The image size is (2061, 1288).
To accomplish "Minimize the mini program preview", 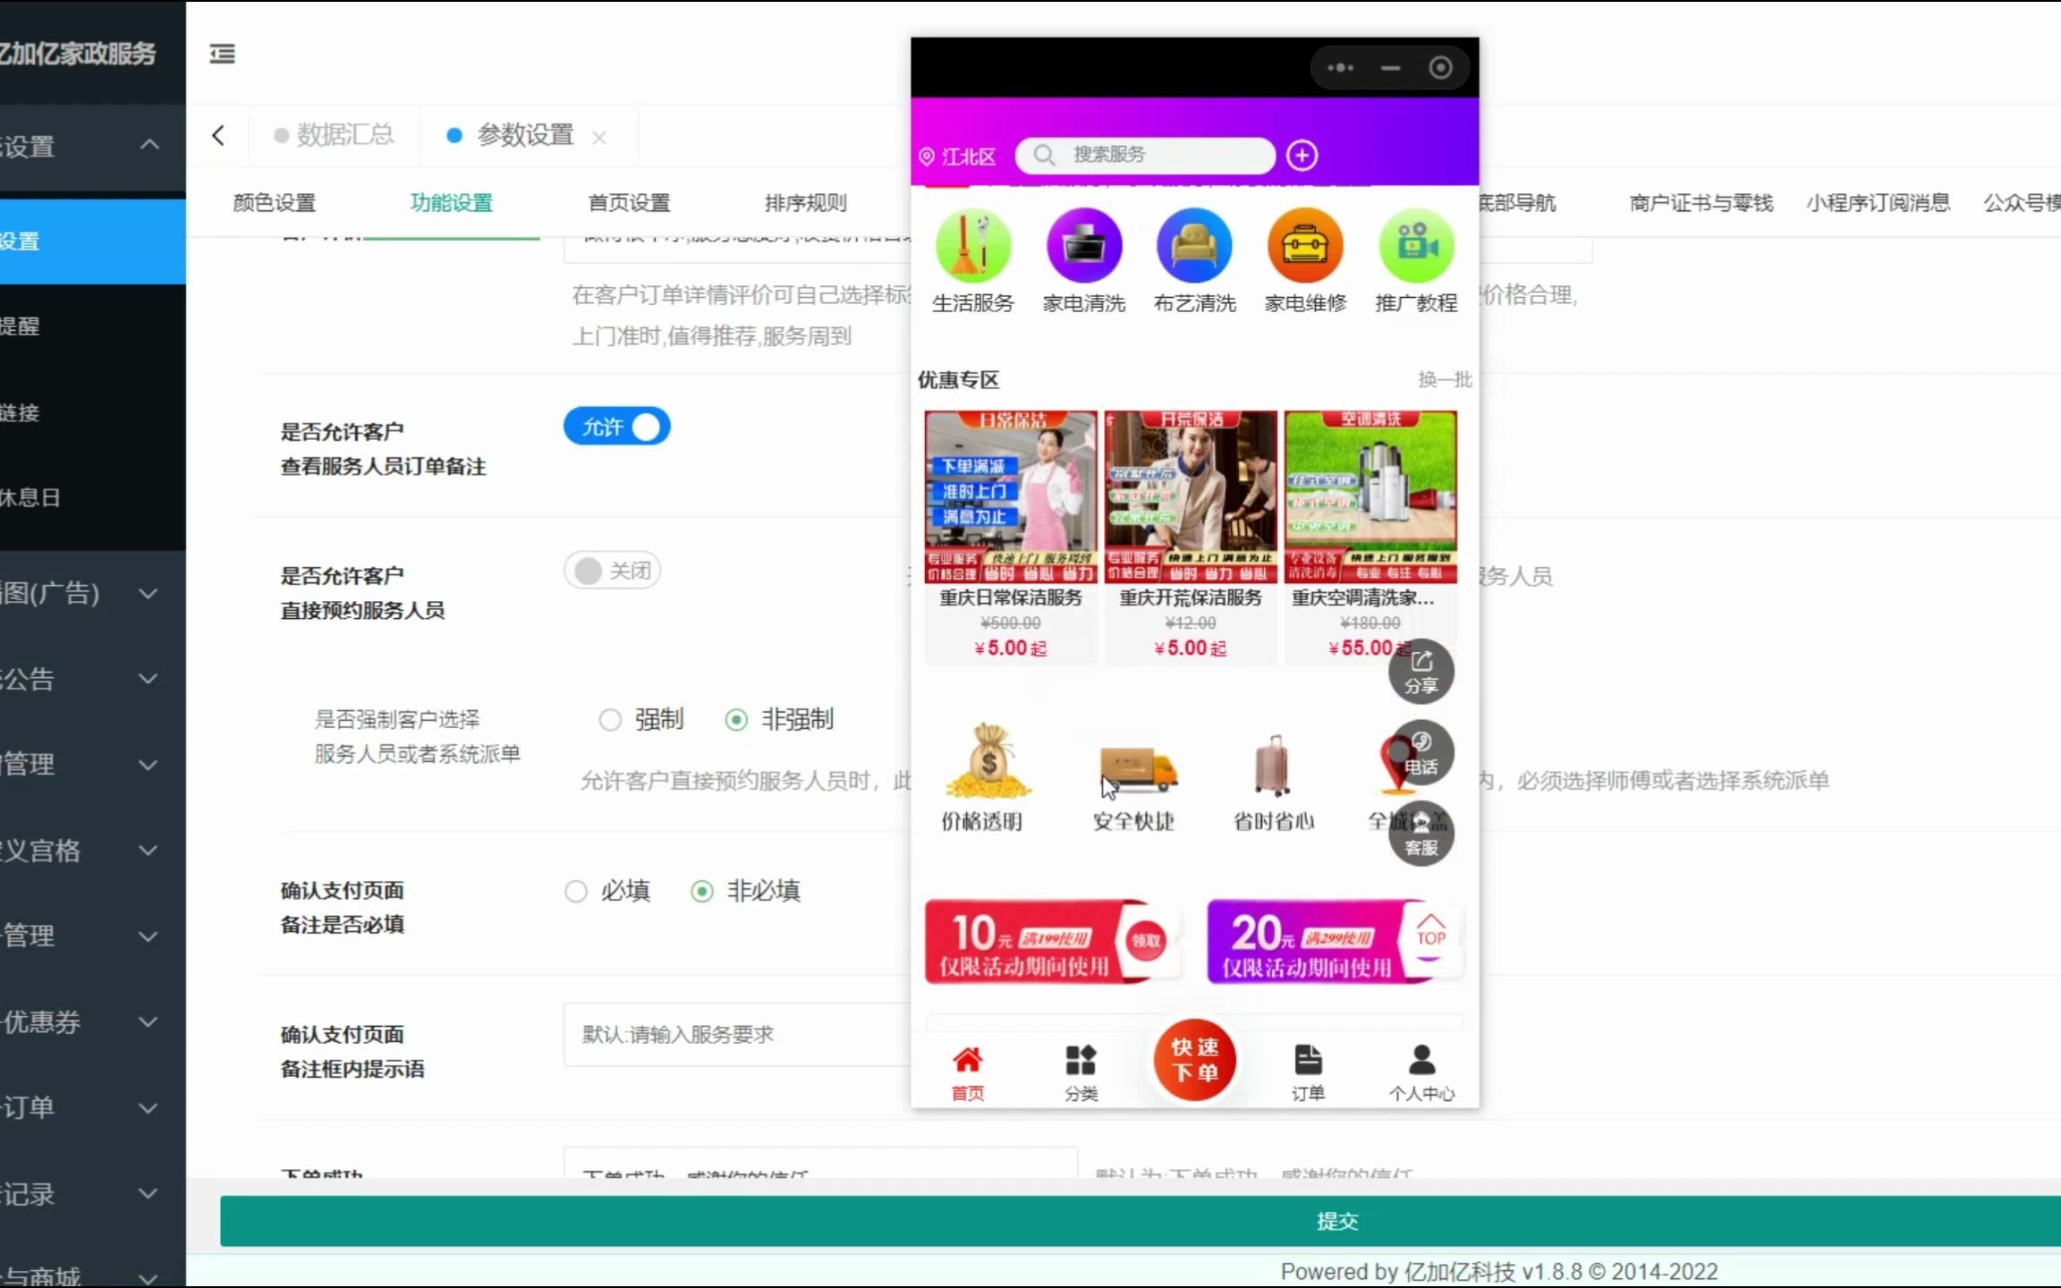I will pyautogui.click(x=1390, y=68).
